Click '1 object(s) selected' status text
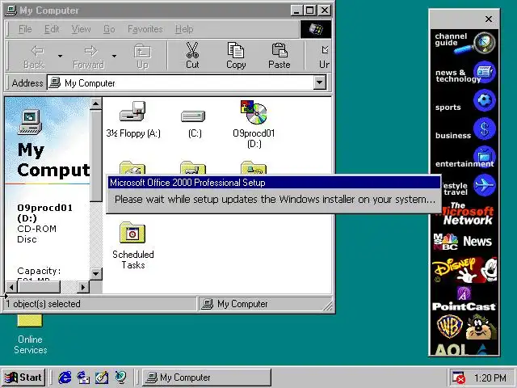Viewport: 517px width, 388px height. [43, 304]
